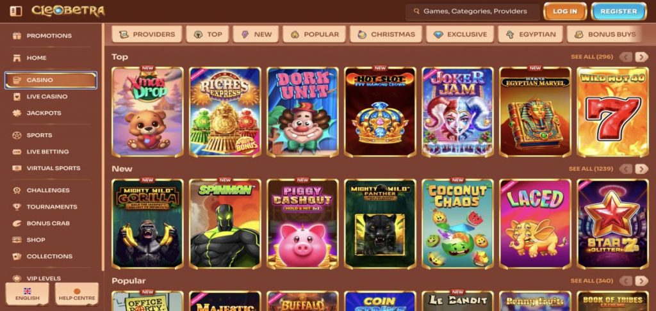Click the Log In button
The image size is (656, 311).
(565, 12)
